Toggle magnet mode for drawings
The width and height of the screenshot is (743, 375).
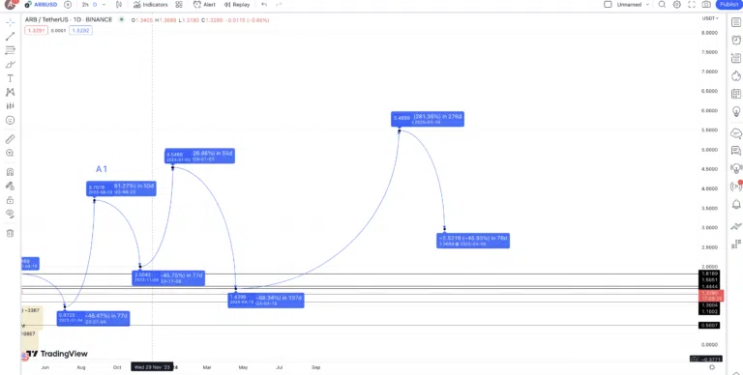pyautogui.click(x=10, y=172)
